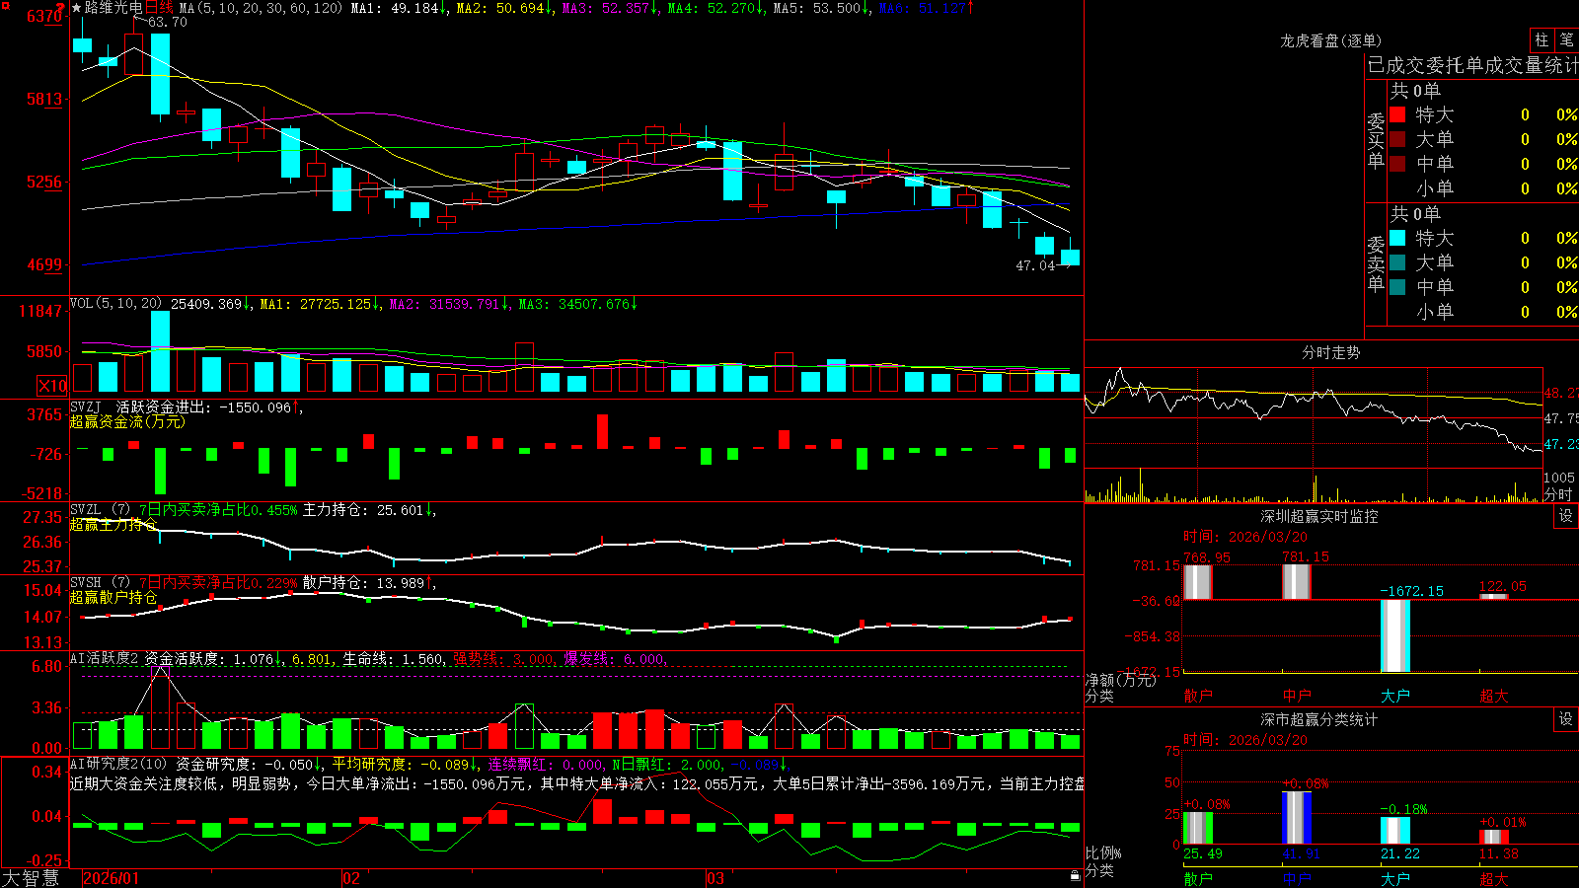
Task: Click the AI活跃度2 indicator label
Action: coord(105,659)
